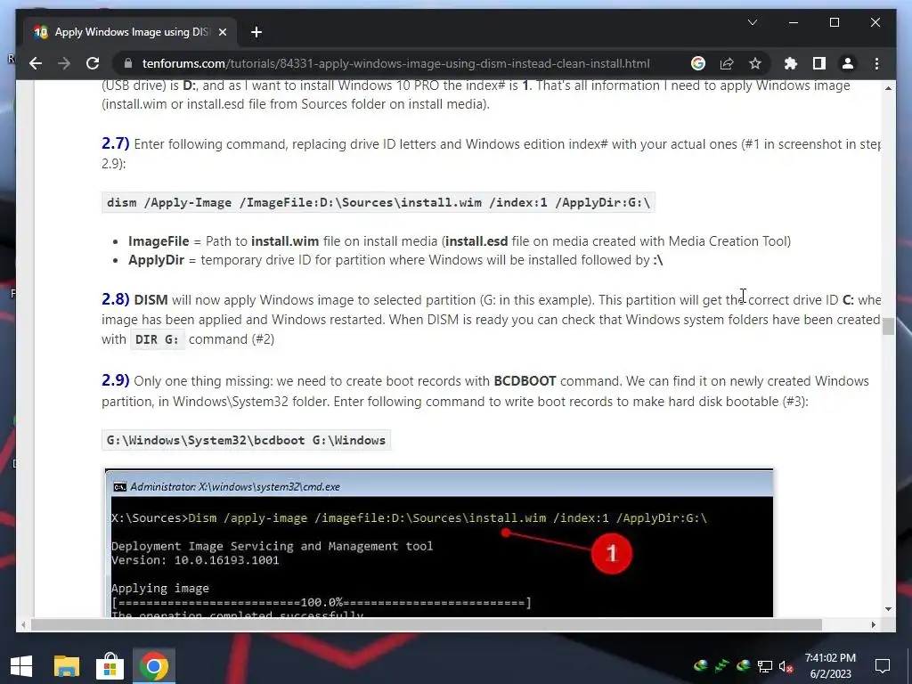Go back to the previous page
Viewport: 912px width, 684px height.
click(x=36, y=63)
